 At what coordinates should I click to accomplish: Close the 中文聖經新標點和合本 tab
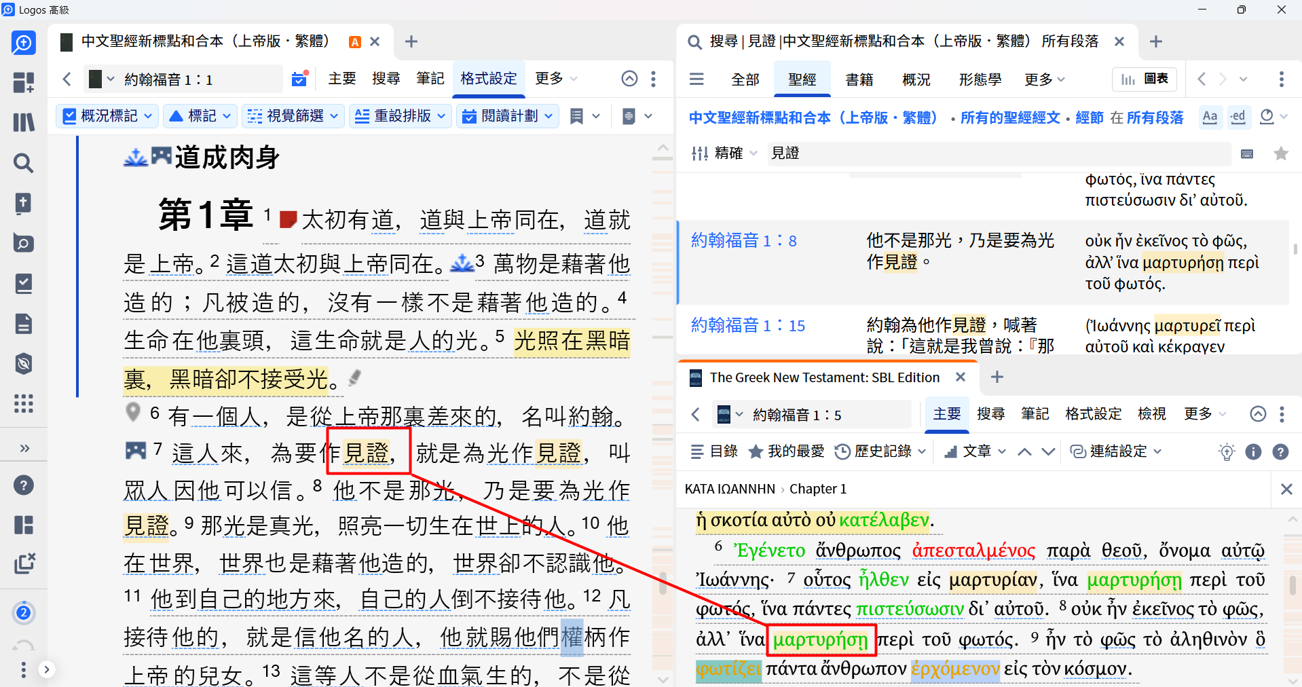point(374,41)
